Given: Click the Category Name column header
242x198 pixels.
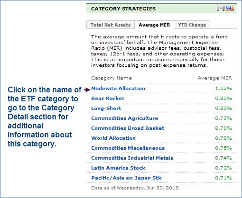Looking at the screenshot, I should click(112, 78).
